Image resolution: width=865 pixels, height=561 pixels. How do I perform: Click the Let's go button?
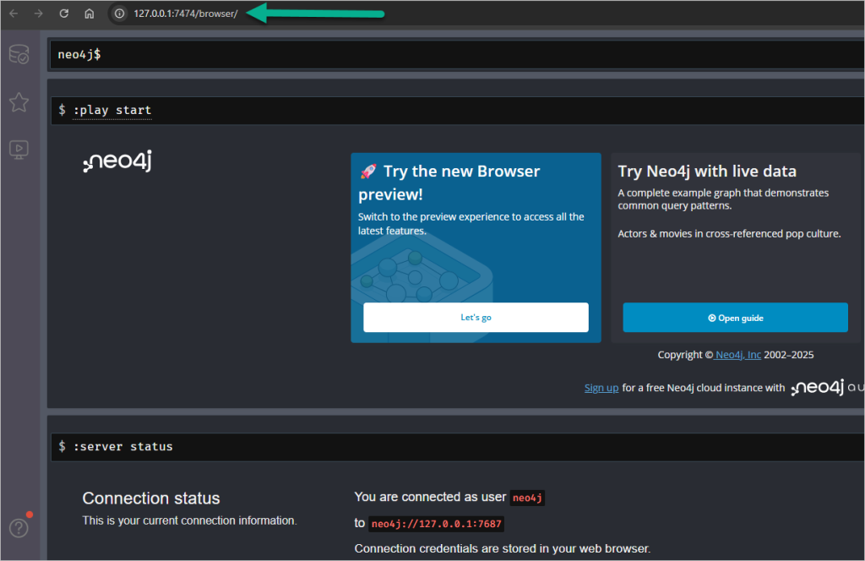tap(476, 317)
